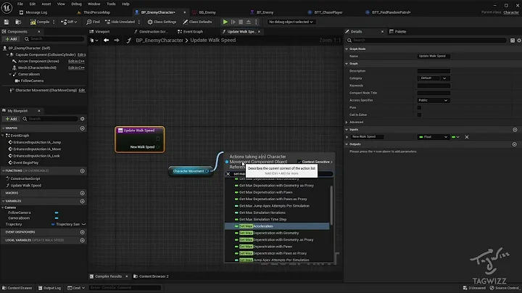Switch to the BTT_ChasePlayer tab
The width and height of the screenshot is (522, 293).
pyautogui.click(x=328, y=12)
